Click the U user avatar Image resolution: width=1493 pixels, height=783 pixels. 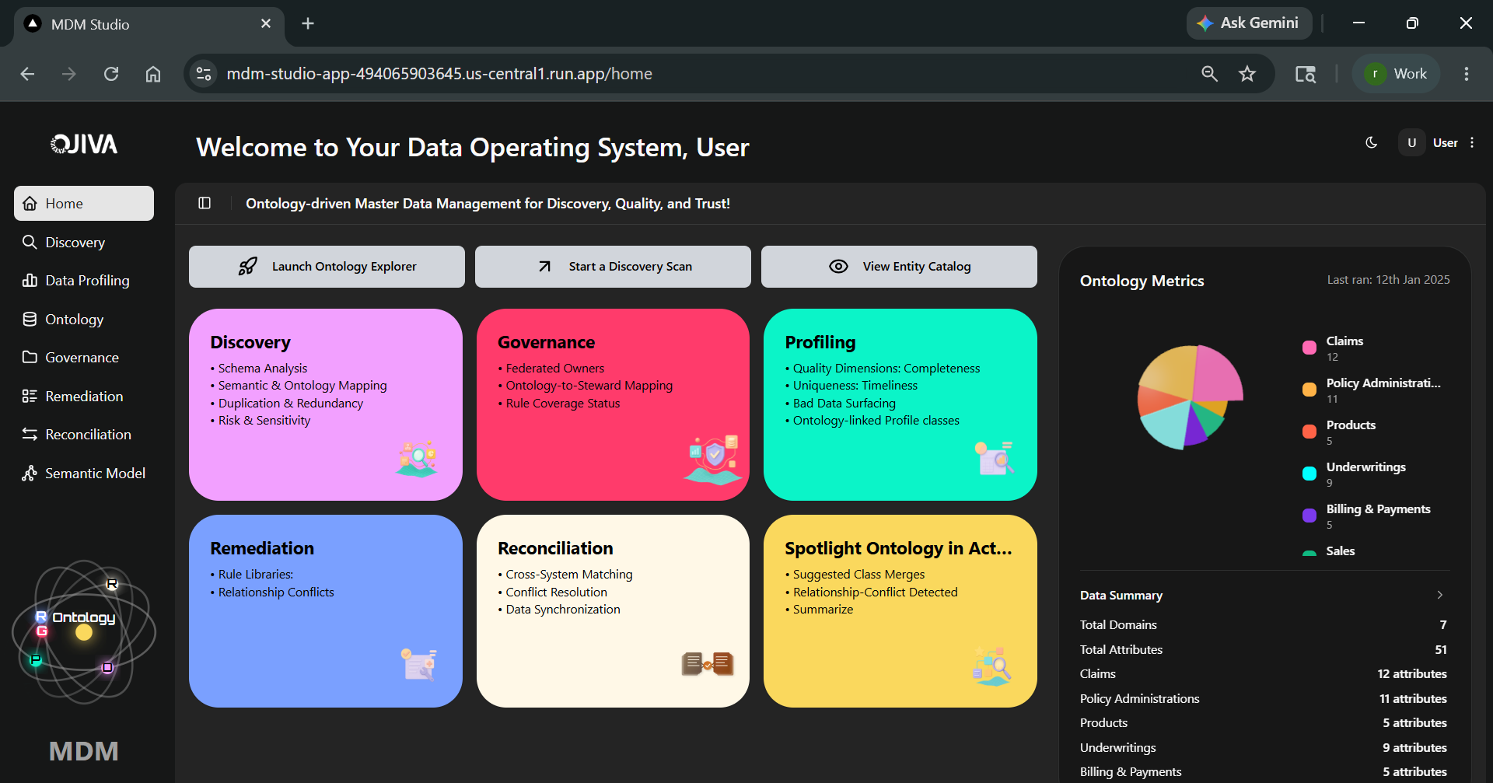[1411, 142]
